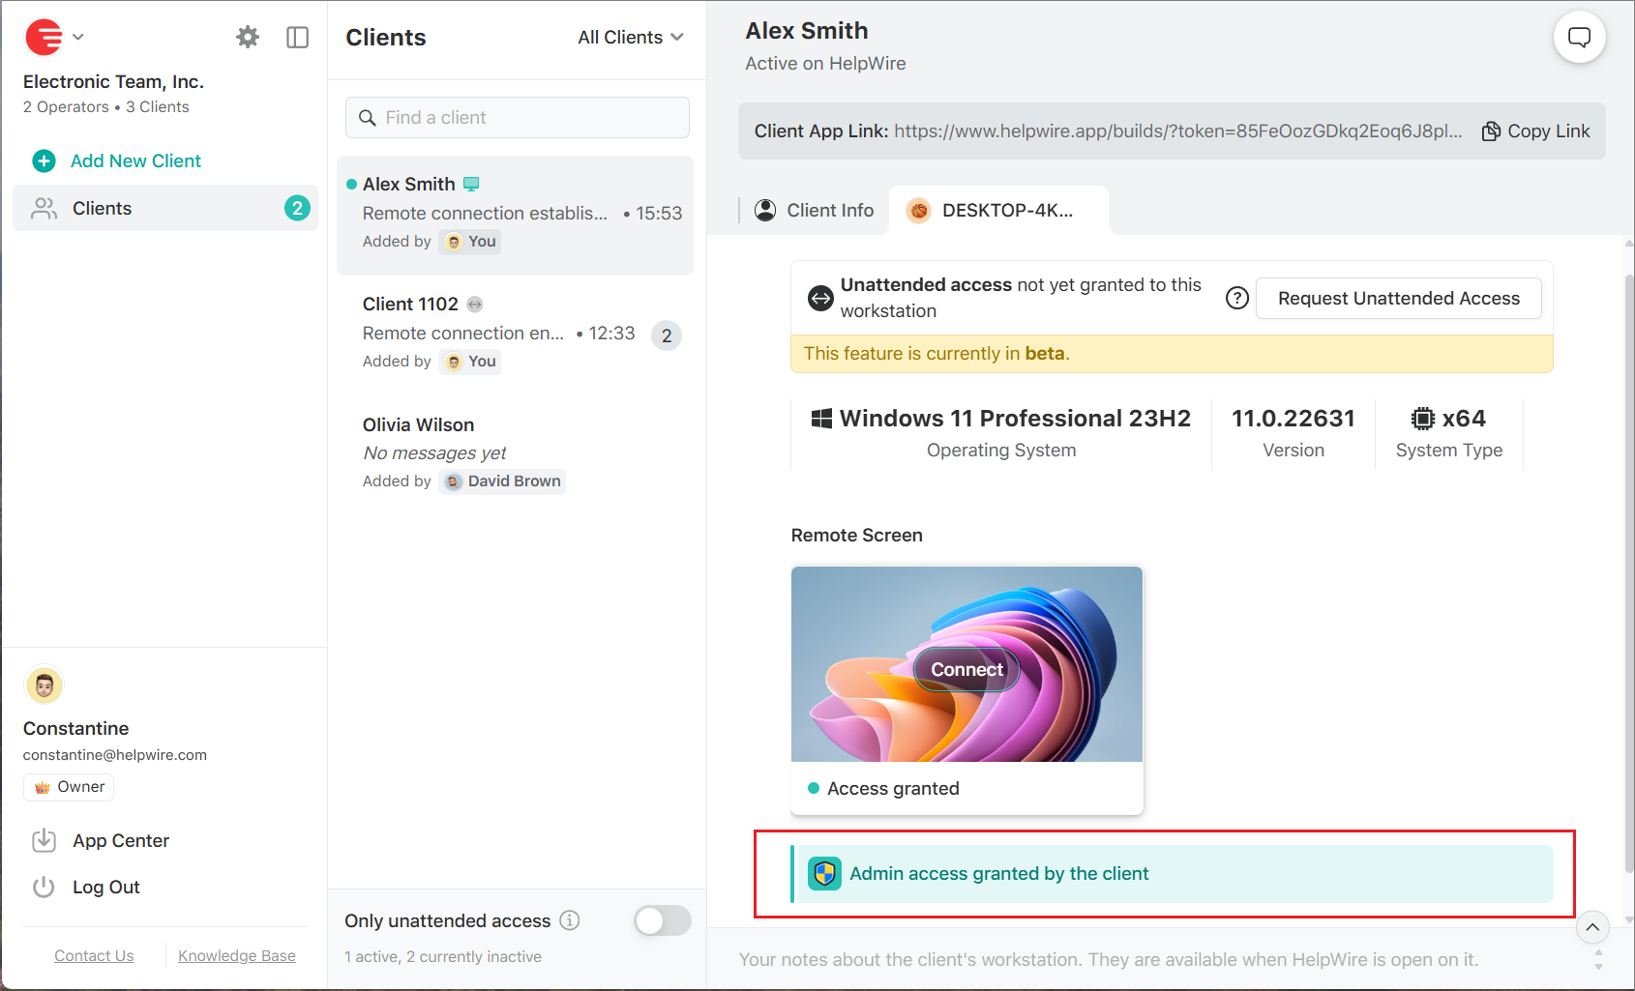Click the scroll-to-top chevron

coord(1592,927)
